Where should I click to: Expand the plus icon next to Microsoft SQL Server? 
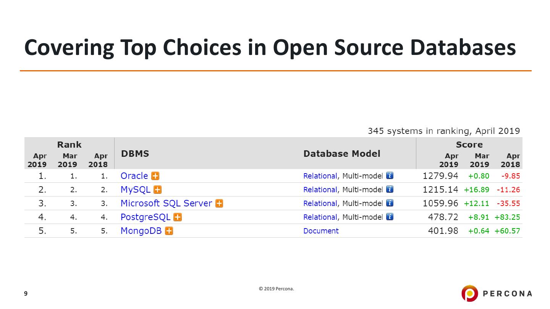pos(219,203)
